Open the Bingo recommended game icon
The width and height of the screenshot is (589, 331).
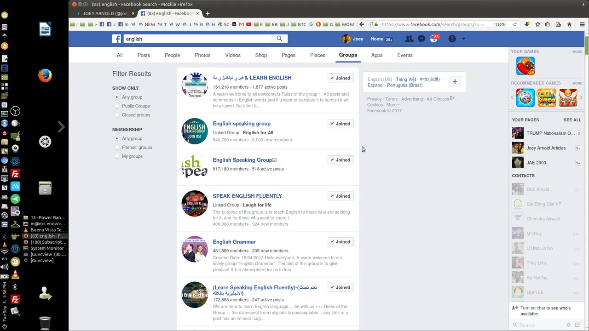click(546, 98)
